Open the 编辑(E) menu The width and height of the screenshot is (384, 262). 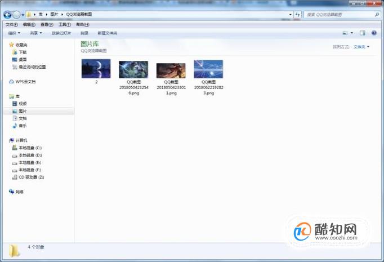(x=29, y=24)
